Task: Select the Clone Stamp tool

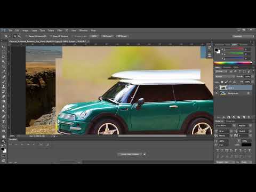Action: 3,87
